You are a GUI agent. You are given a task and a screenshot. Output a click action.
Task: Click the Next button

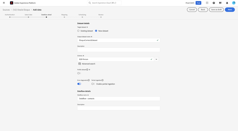pyautogui.click(x=230, y=10)
